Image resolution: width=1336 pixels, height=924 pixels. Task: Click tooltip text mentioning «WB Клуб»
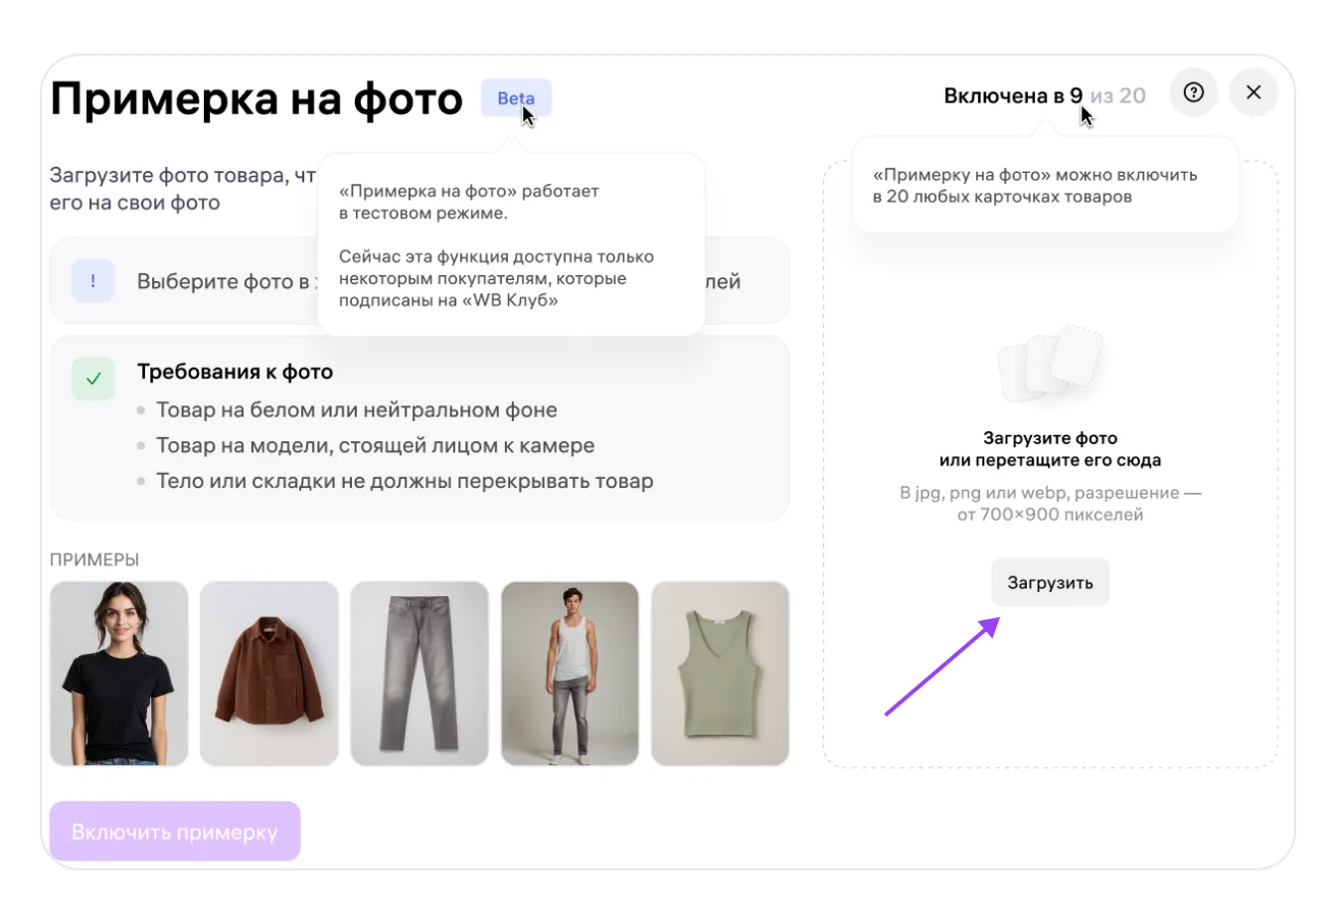[496, 278]
